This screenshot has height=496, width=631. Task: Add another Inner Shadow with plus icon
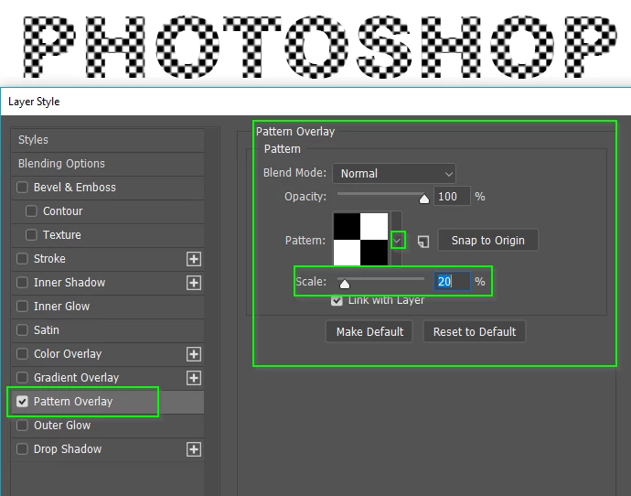click(194, 283)
